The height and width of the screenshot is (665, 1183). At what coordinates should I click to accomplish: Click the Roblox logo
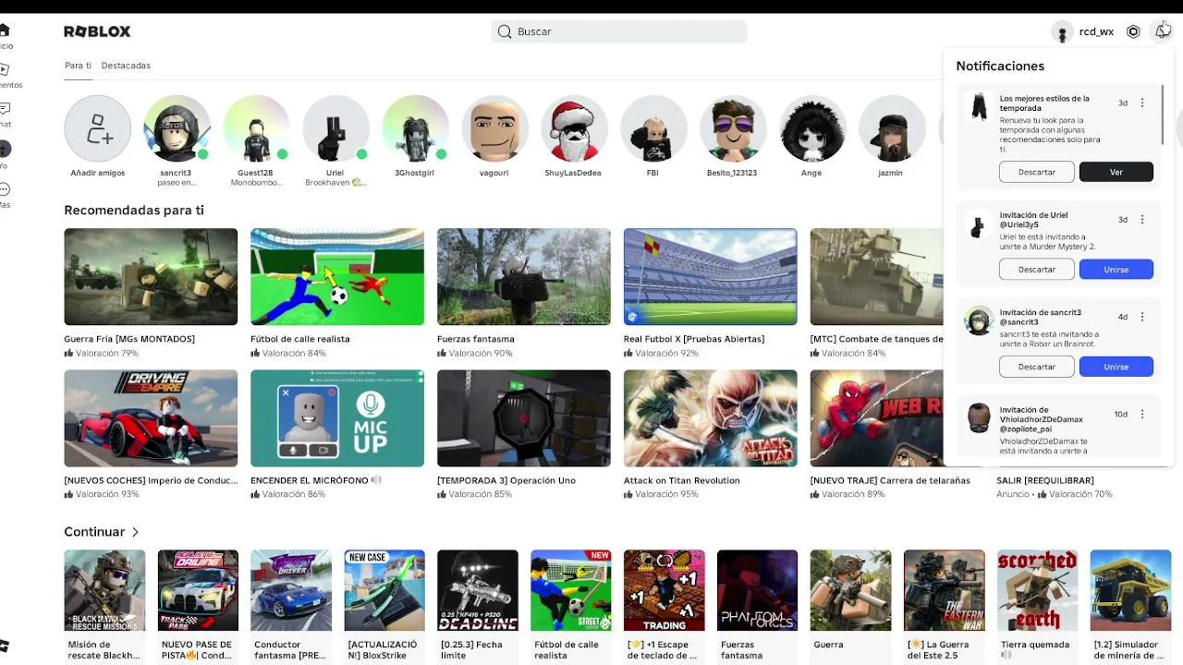pyautogui.click(x=97, y=31)
